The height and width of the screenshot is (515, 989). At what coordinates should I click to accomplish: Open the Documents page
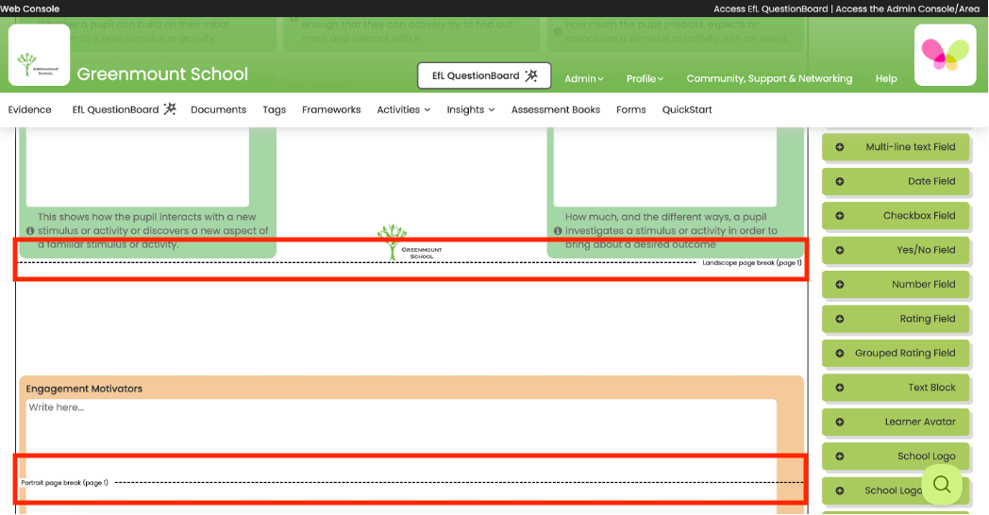[218, 109]
